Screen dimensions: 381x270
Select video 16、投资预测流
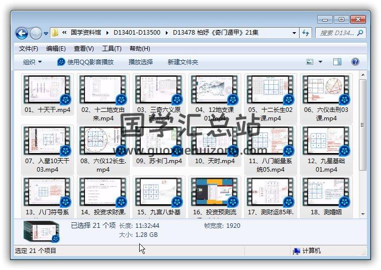[x=215, y=197]
